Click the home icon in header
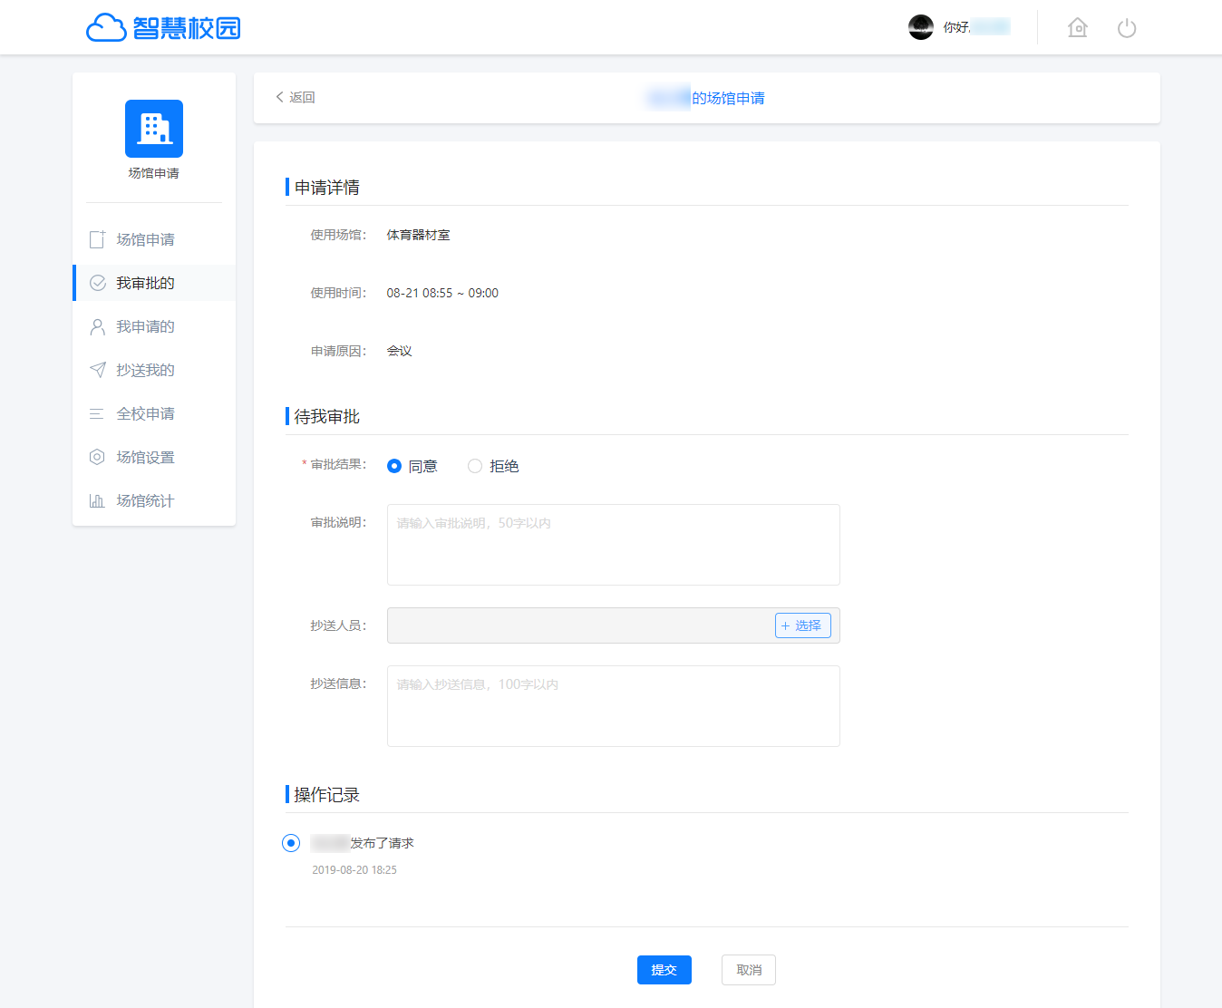This screenshot has width=1222, height=1008. point(1077,28)
